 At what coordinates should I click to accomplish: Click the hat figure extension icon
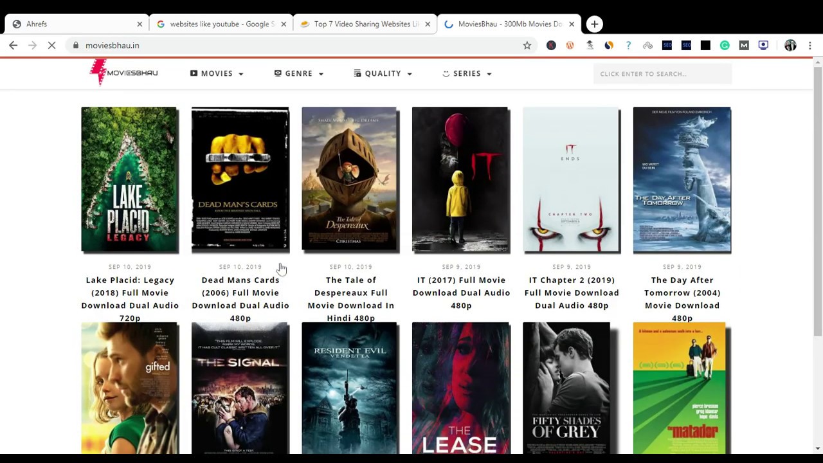(x=590, y=45)
